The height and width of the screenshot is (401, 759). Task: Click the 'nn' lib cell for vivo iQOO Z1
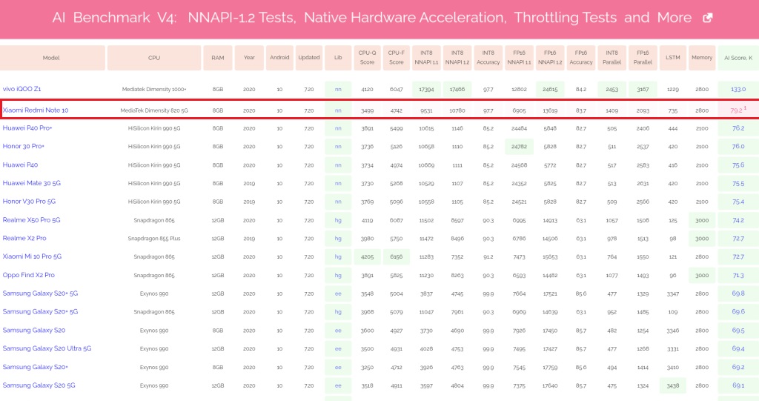click(338, 89)
